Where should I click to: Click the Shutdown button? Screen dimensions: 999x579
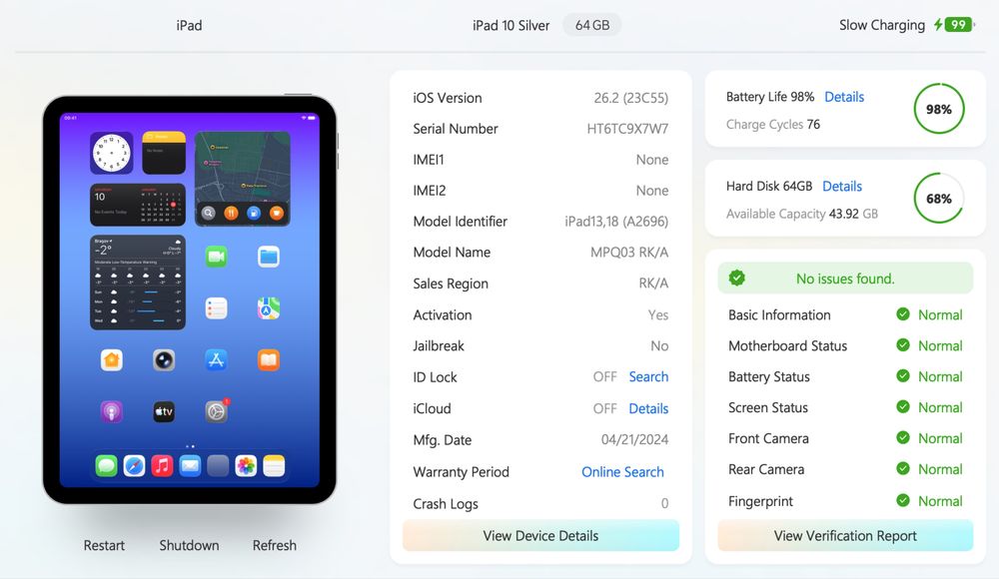[x=189, y=545]
